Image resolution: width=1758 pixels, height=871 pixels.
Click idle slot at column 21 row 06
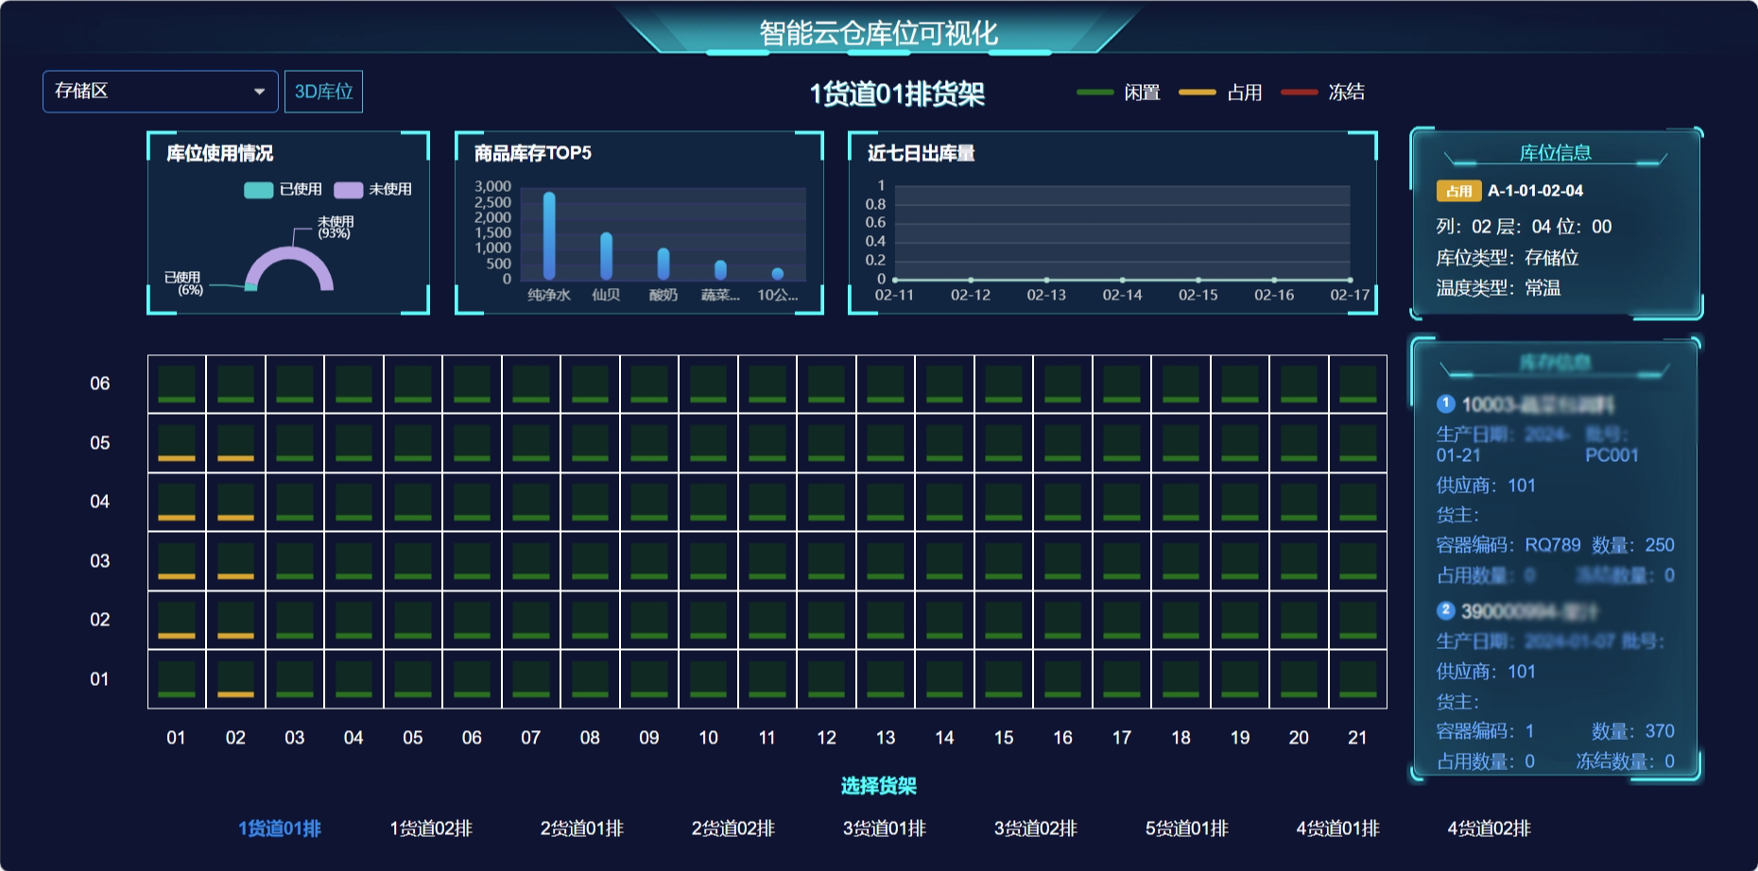click(1357, 384)
